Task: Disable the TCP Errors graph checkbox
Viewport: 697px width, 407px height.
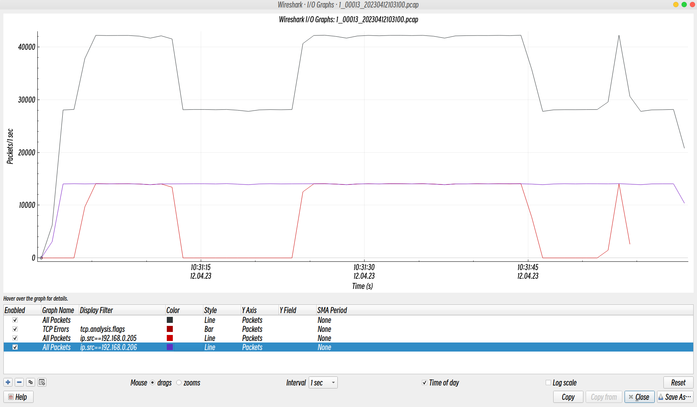Action: (15, 329)
